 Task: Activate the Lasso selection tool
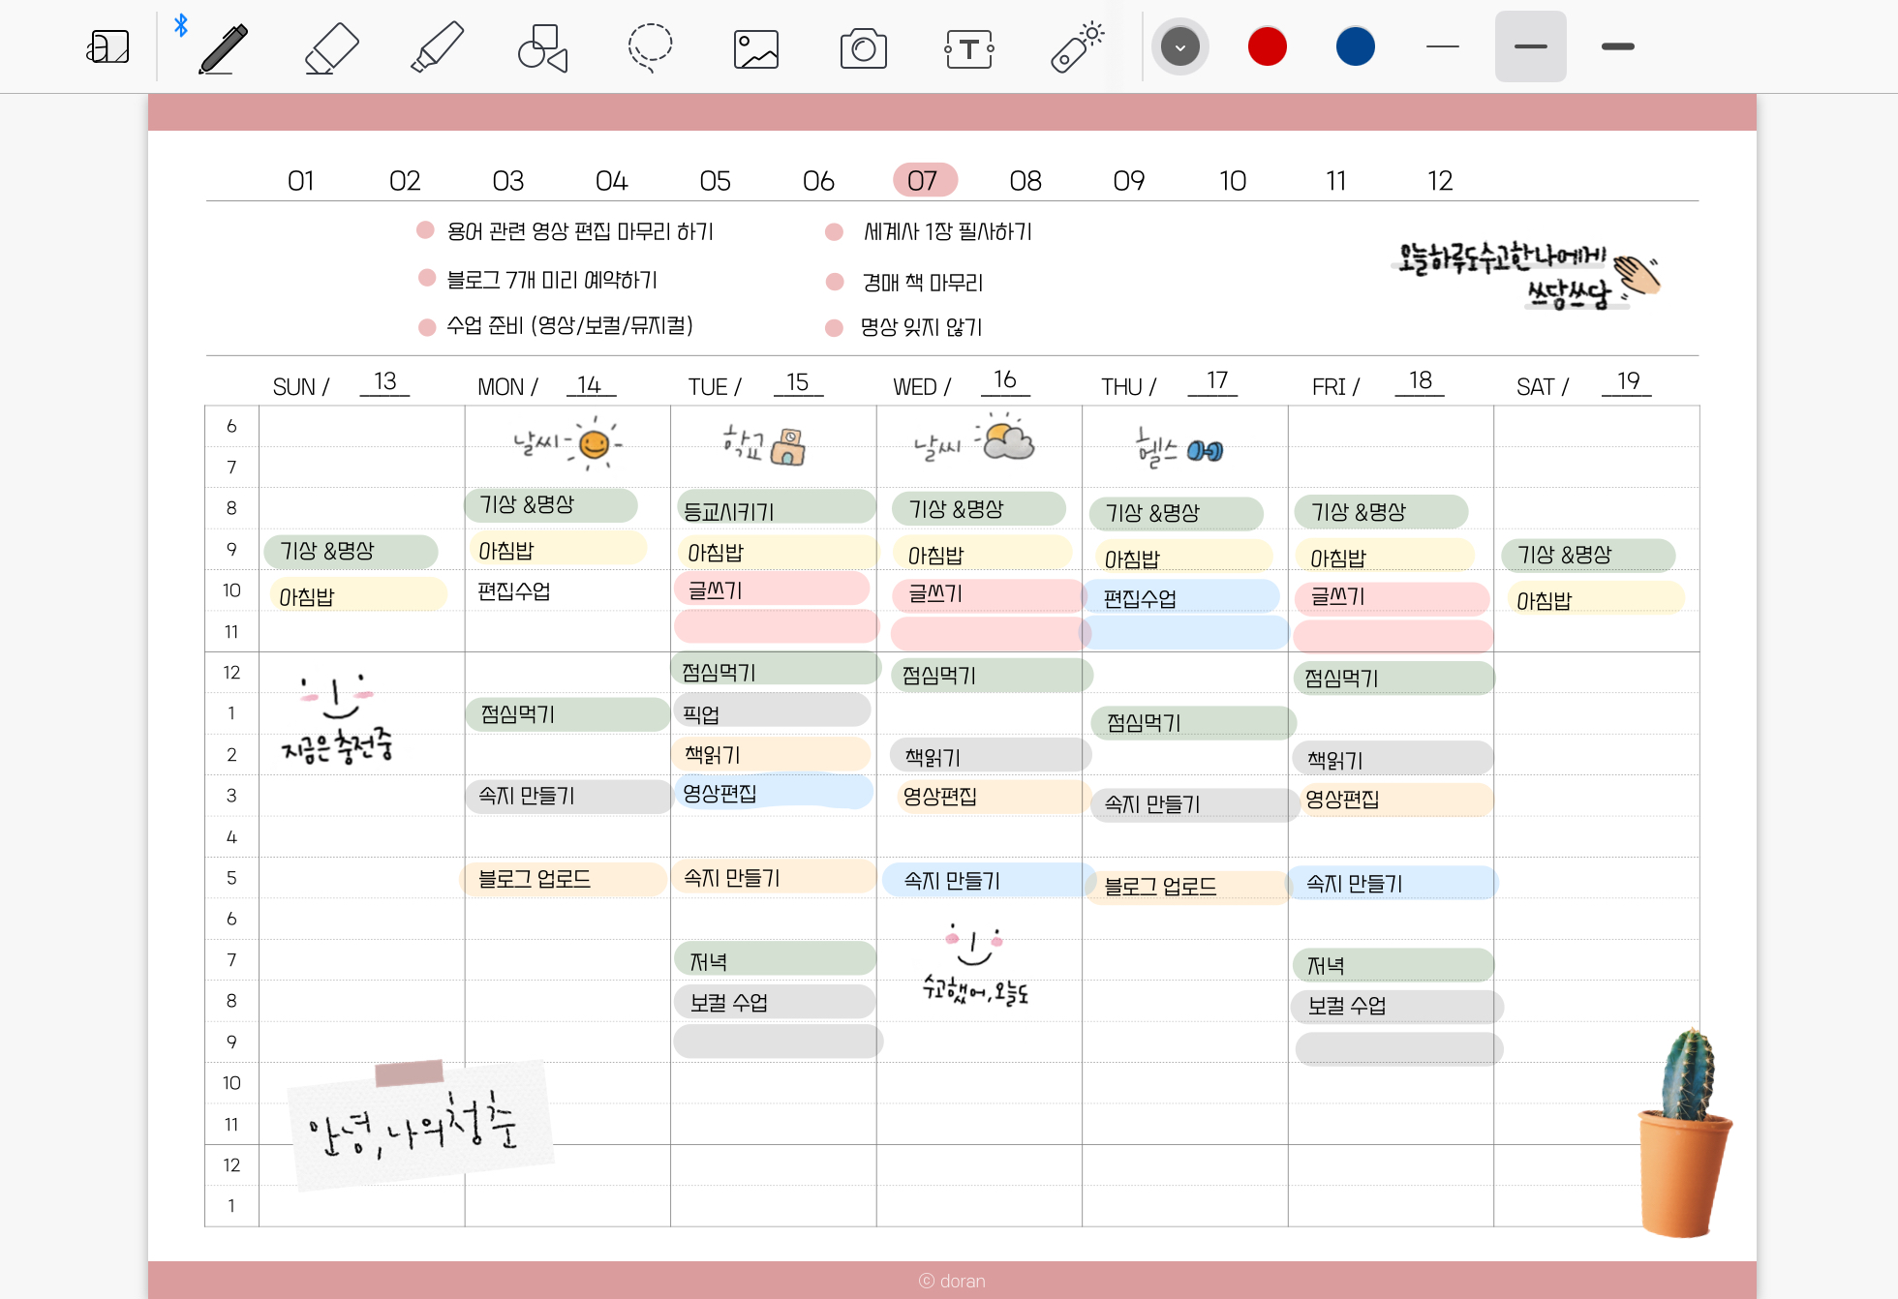click(x=650, y=47)
